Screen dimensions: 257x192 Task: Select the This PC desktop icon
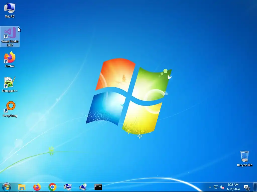(10, 10)
